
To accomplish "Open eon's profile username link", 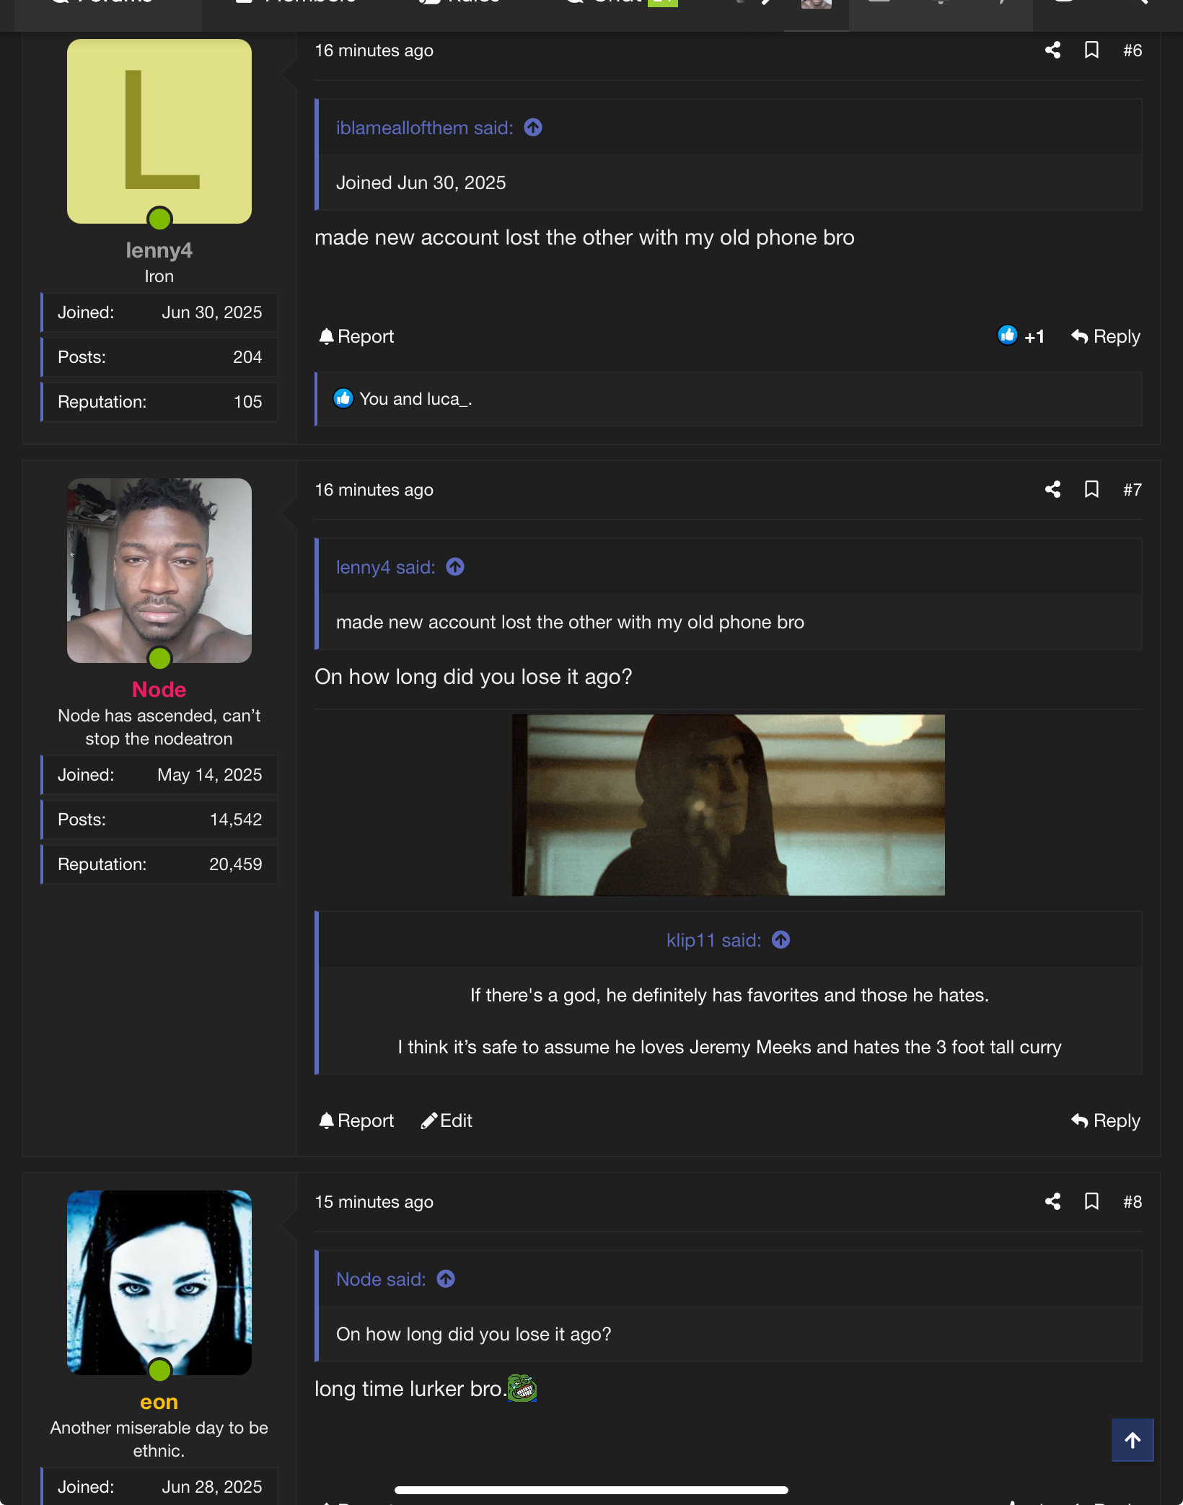I will 159,1403.
